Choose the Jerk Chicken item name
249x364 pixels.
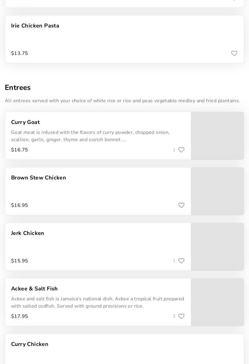click(28, 233)
